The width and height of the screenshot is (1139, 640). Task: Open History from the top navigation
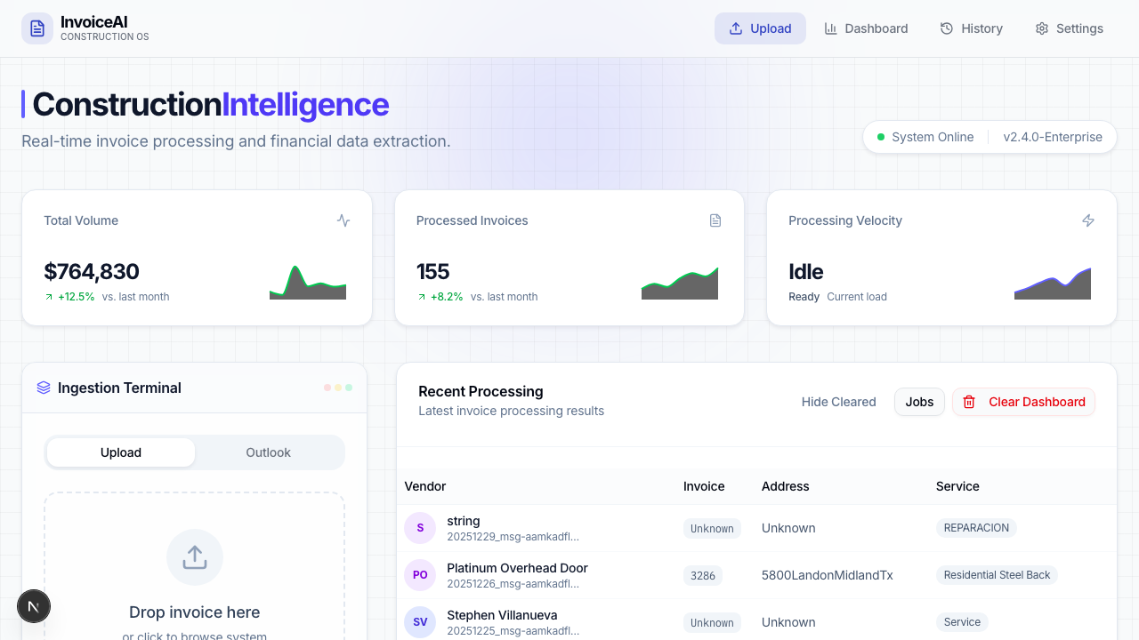coord(972,28)
